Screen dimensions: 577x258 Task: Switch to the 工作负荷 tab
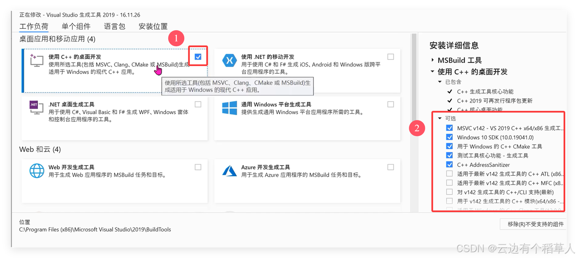pos(34,27)
